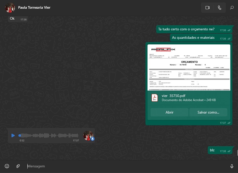Image resolution: width=238 pixels, height=173 pixels.
Task: Click the contact name Paula Tornearia Vier
Action: [34, 8]
